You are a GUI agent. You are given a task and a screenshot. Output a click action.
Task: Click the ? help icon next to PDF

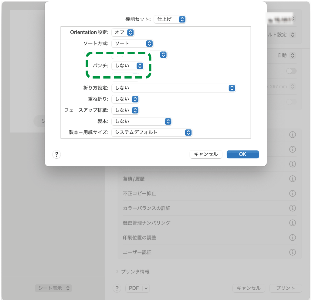point(117,288)
